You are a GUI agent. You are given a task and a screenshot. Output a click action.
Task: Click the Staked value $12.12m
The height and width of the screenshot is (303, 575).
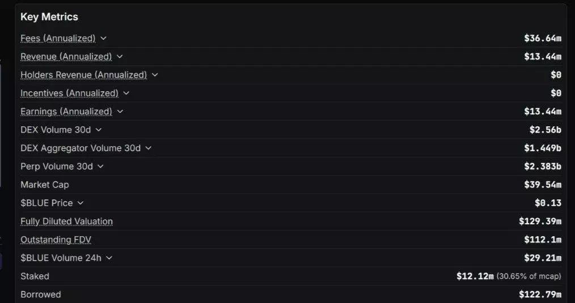click(x=475, y=276)
